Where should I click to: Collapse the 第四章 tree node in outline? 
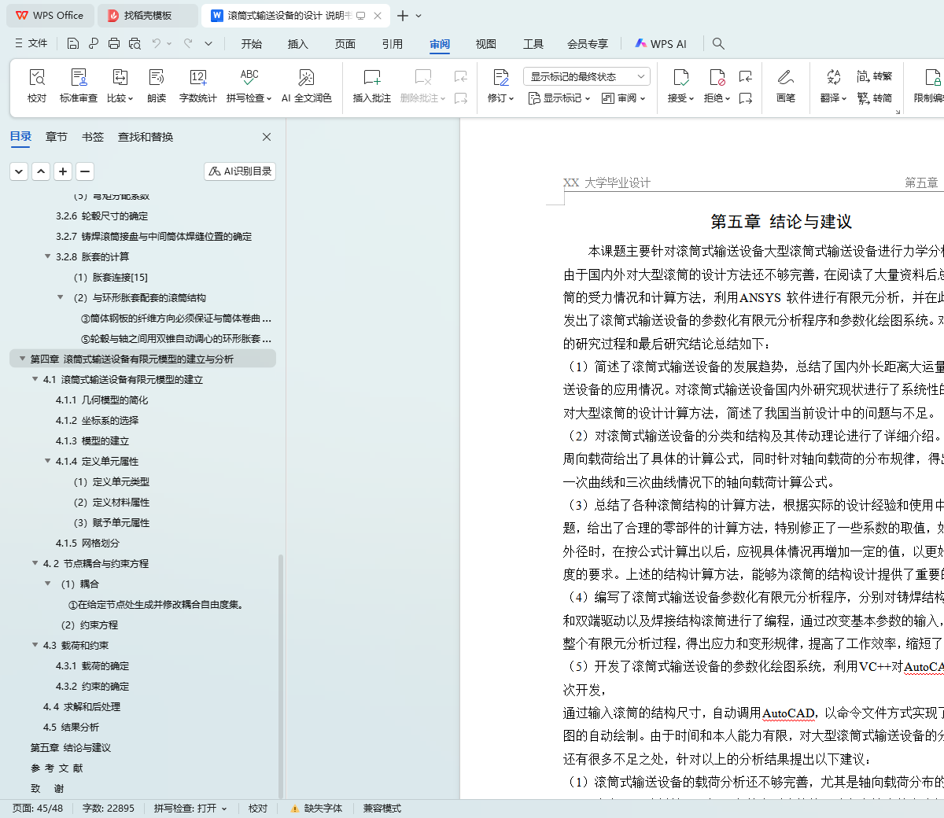tap(22, 359)
